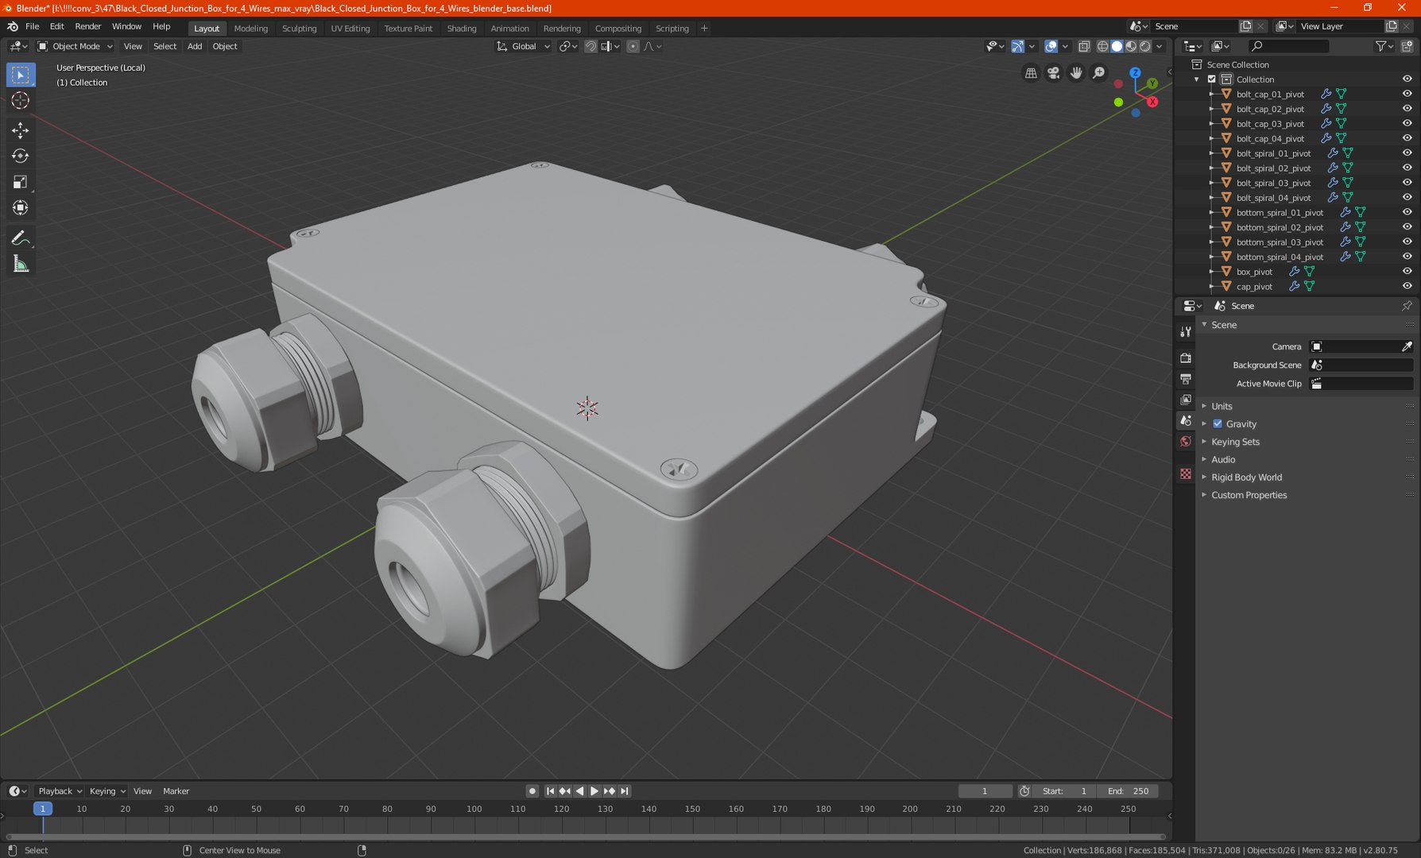Enable the Gravity checkbox
The height and width of the screenshot is (858, 1421).
click(1218, 424)
